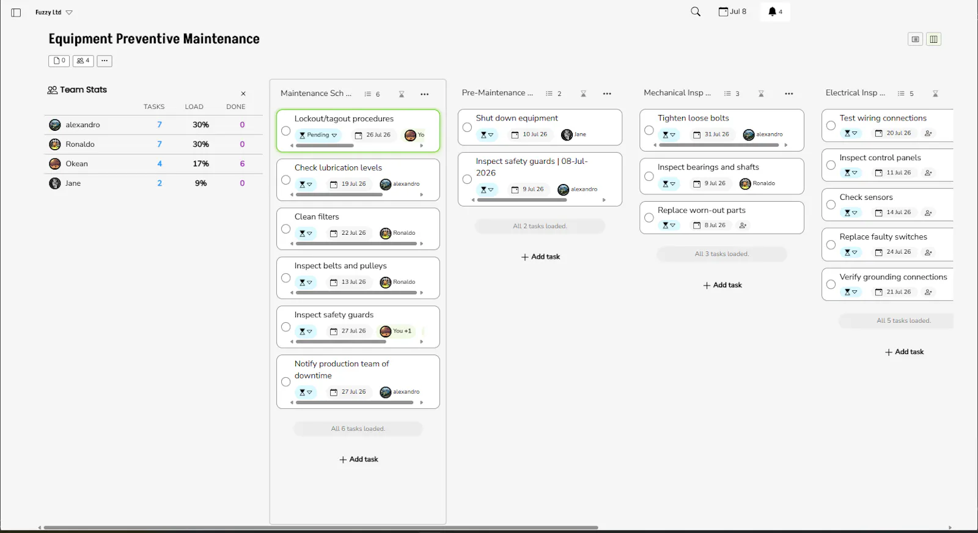
Task: Assign a person to Replace worn-out parts
Action: (x=743, y=226)
